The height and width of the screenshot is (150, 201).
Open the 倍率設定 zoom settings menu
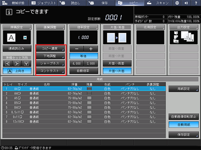[84, 27]
